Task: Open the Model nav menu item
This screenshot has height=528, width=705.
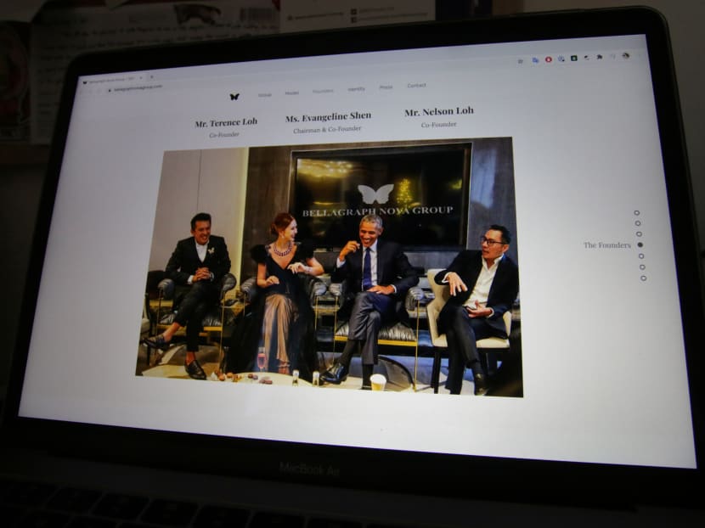Action: coord(292,93)
